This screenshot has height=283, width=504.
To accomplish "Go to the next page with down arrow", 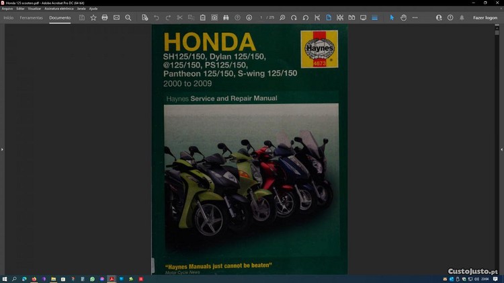I will point(249,17).
